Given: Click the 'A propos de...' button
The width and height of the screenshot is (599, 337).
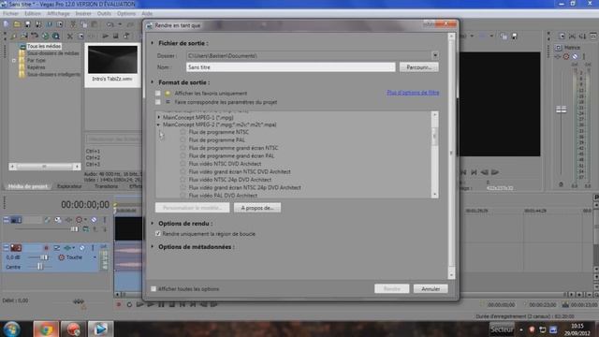Looking at the screenshot, I should pyautogui.click(x=257, y=208).
